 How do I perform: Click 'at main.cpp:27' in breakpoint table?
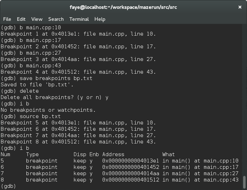click(216, 173)
